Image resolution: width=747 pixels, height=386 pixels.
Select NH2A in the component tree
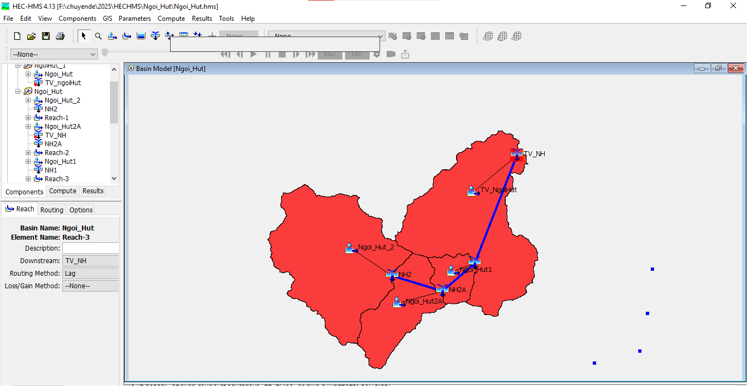click(x=52, y=144)
